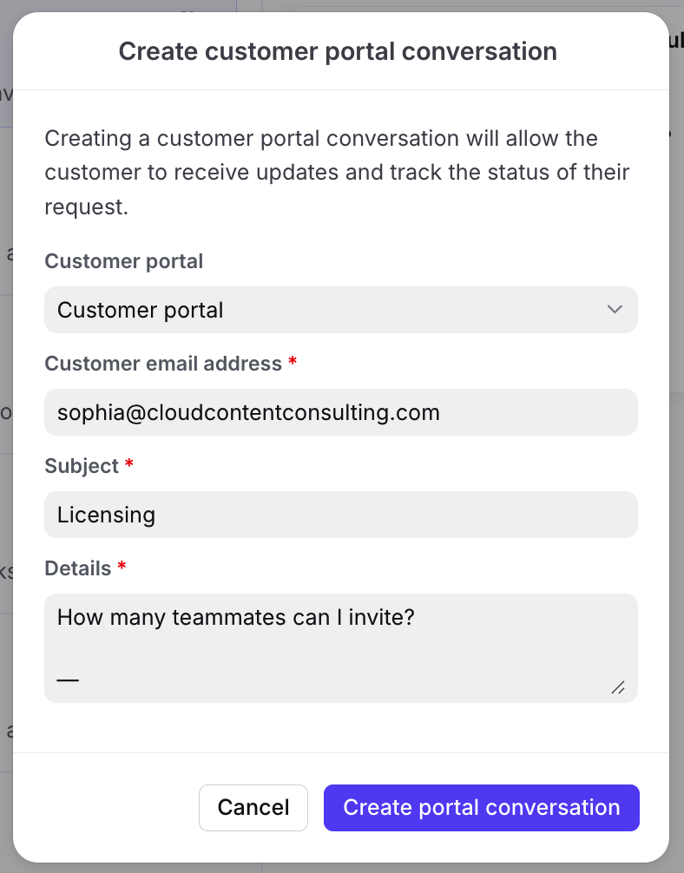
Task: Click the resize handle of the Details box
Action: click(x=618, y=687)
